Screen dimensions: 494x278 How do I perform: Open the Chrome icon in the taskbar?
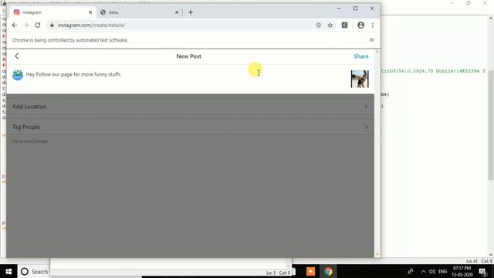point(328,271)
